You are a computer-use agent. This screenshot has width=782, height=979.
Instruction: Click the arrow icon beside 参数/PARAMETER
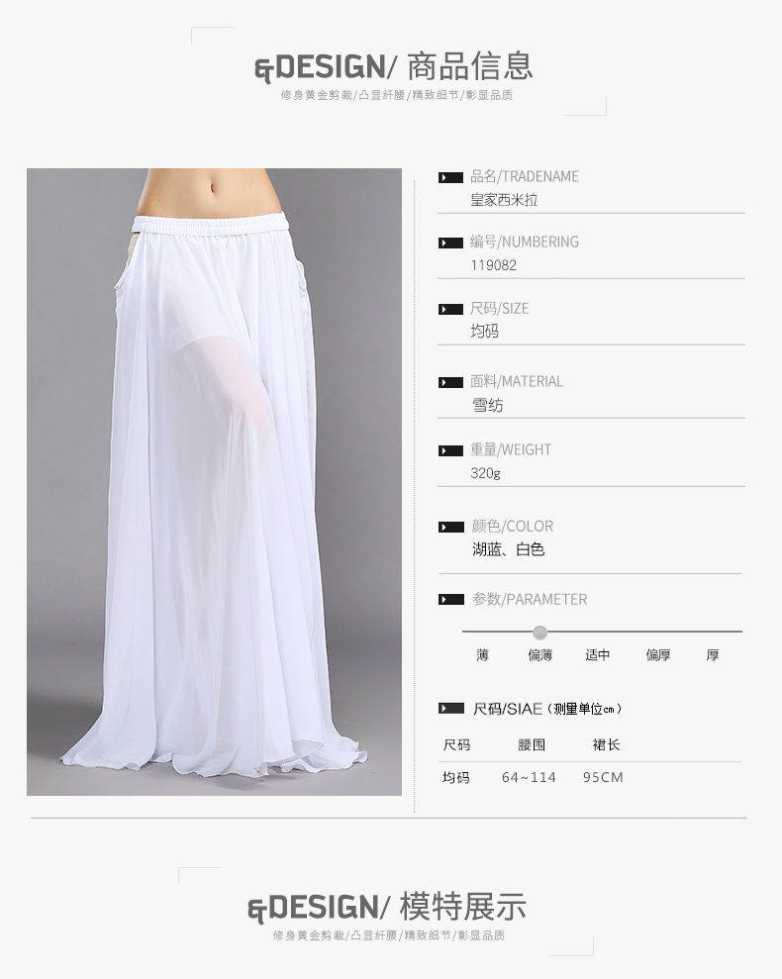[x=450, y=600]
